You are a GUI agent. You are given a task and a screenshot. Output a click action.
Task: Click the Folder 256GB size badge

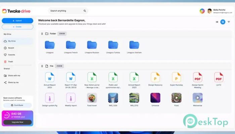pyautogui.click(x=62, y=33)
